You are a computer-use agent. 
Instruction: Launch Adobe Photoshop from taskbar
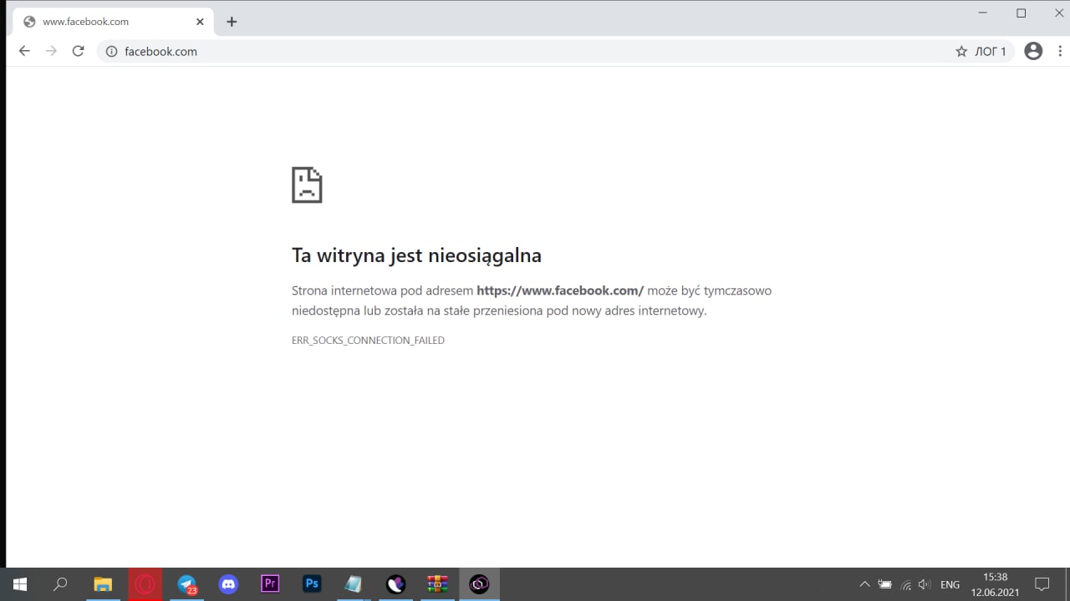pyautogui.click(x=312, y=584)
